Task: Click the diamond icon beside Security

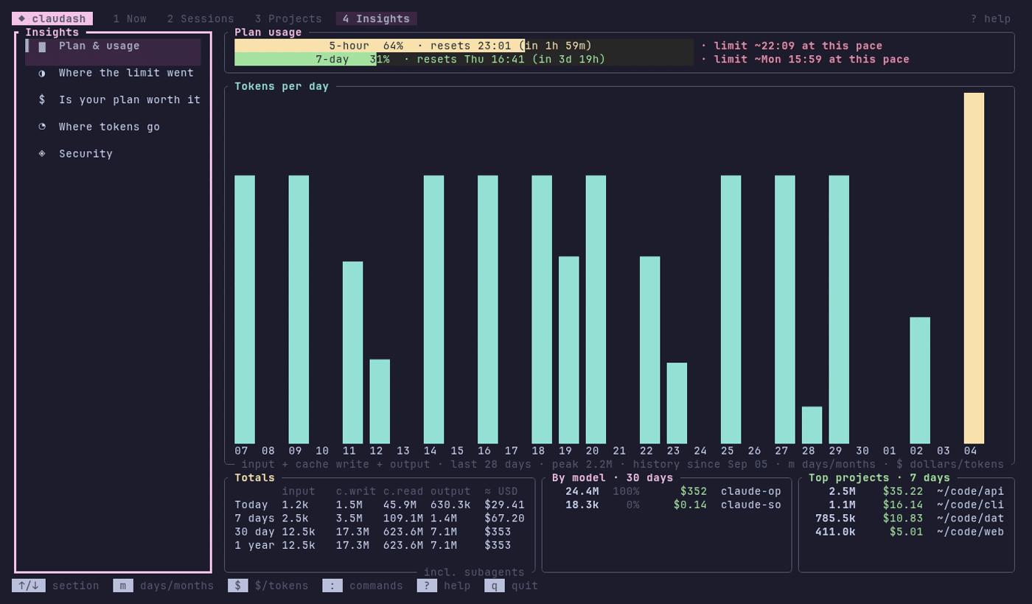Action: [42, 154]
